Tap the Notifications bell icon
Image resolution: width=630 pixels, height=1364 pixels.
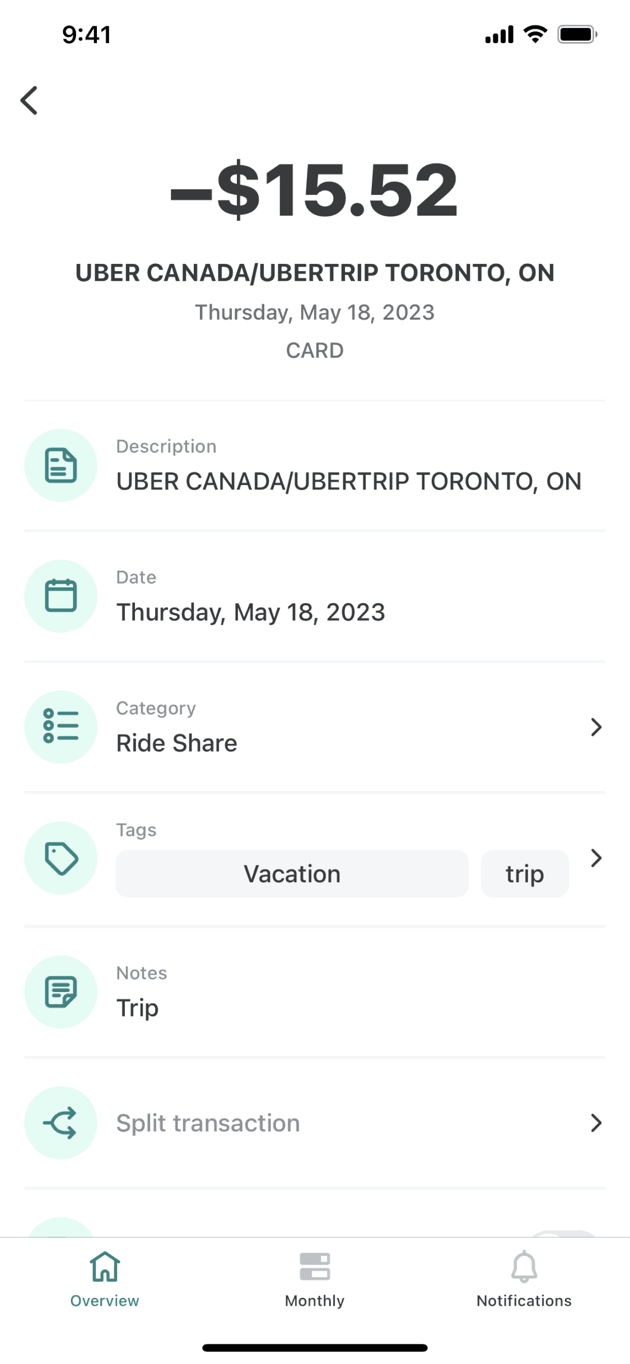(524, 1267)
